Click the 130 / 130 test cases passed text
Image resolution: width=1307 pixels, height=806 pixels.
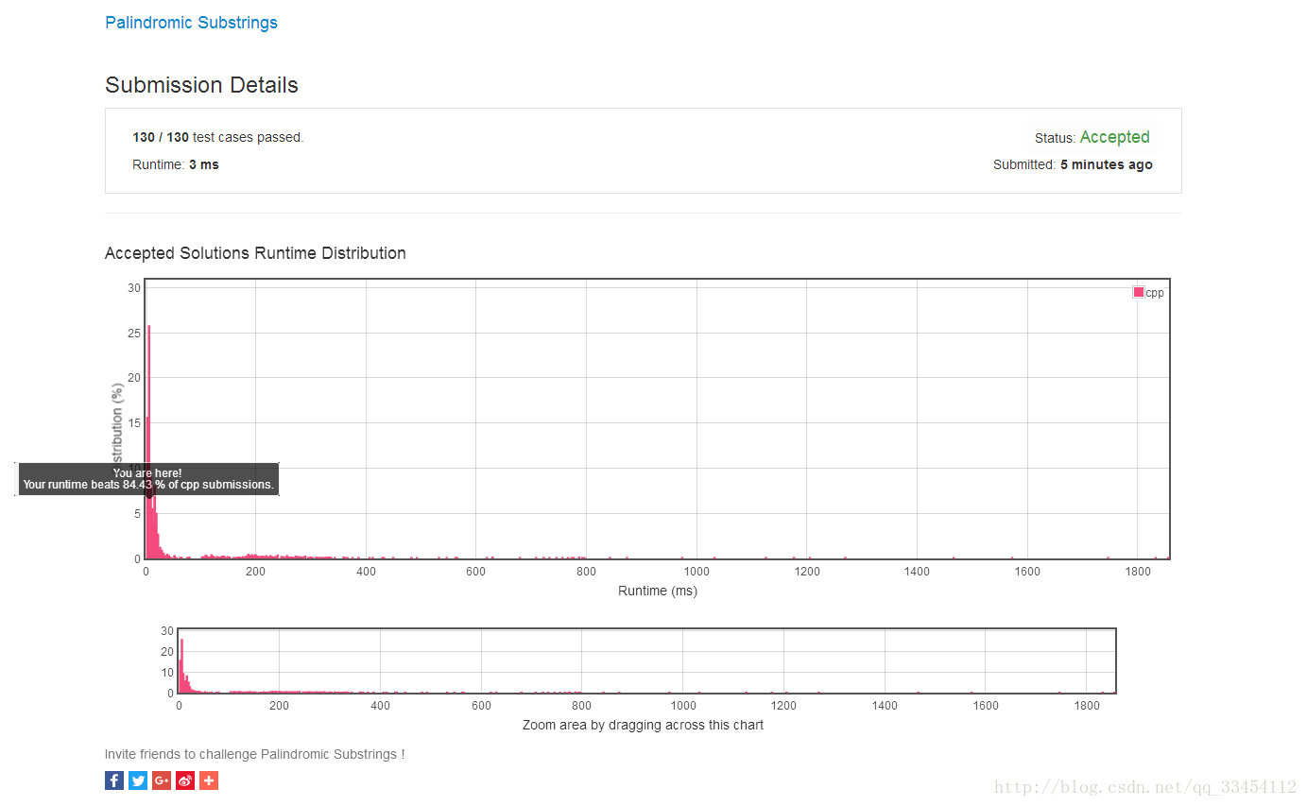217,137
